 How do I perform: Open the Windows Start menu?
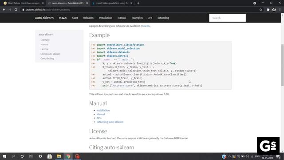(4, 156)
